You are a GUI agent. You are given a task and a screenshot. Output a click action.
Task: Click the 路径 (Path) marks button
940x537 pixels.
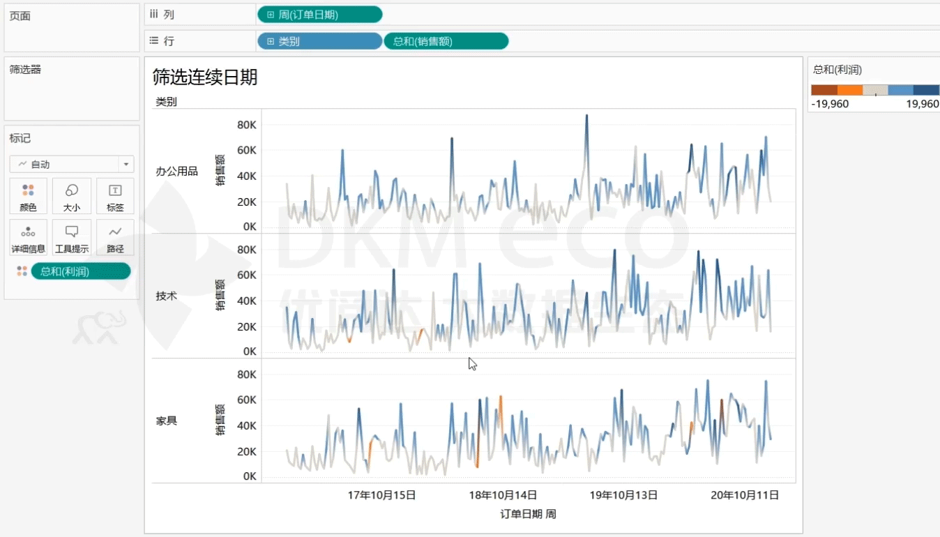115,238
